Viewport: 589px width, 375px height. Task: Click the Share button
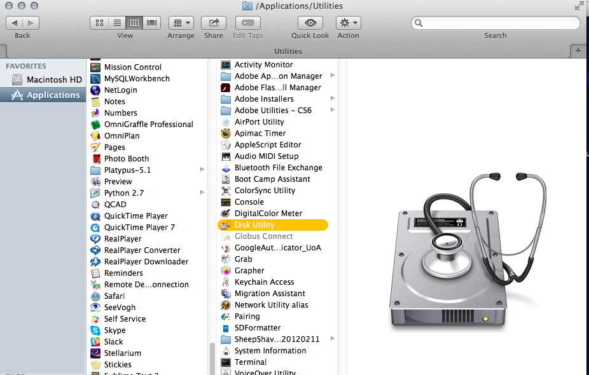(213, 23)
